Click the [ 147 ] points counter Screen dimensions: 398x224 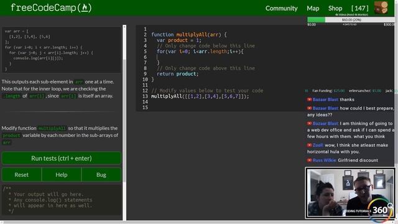tap(359, 8)
